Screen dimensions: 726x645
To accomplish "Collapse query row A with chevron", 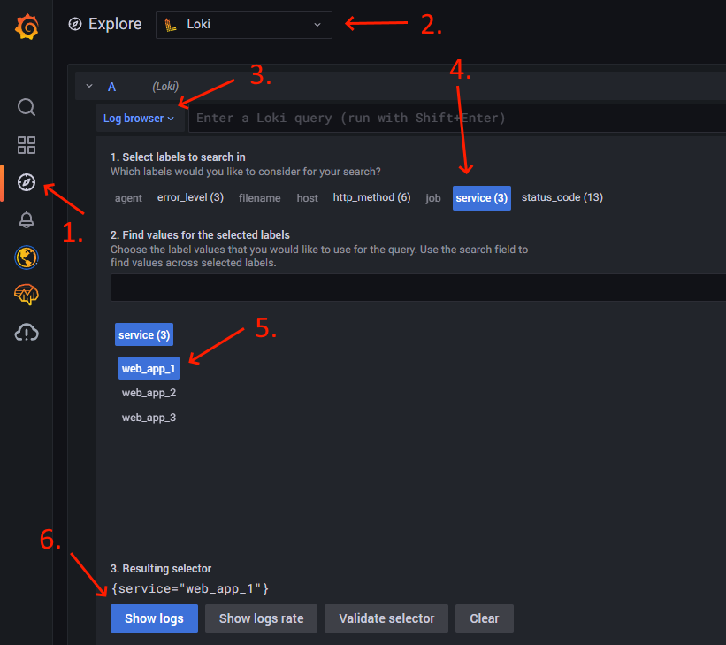I will coord(89,86).
